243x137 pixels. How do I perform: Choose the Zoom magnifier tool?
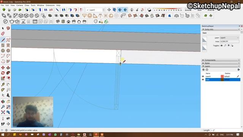(x=3, y=107)
